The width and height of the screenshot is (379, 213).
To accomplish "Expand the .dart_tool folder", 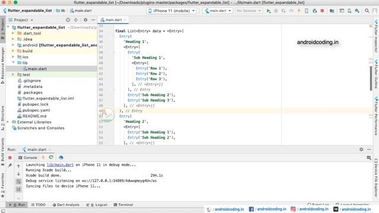I will (13, 33).
